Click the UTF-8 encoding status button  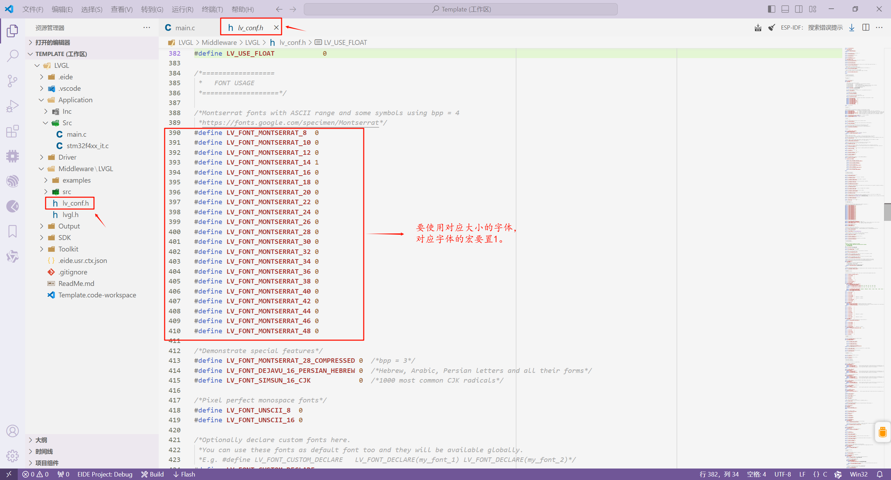click(x=782, y=474)
